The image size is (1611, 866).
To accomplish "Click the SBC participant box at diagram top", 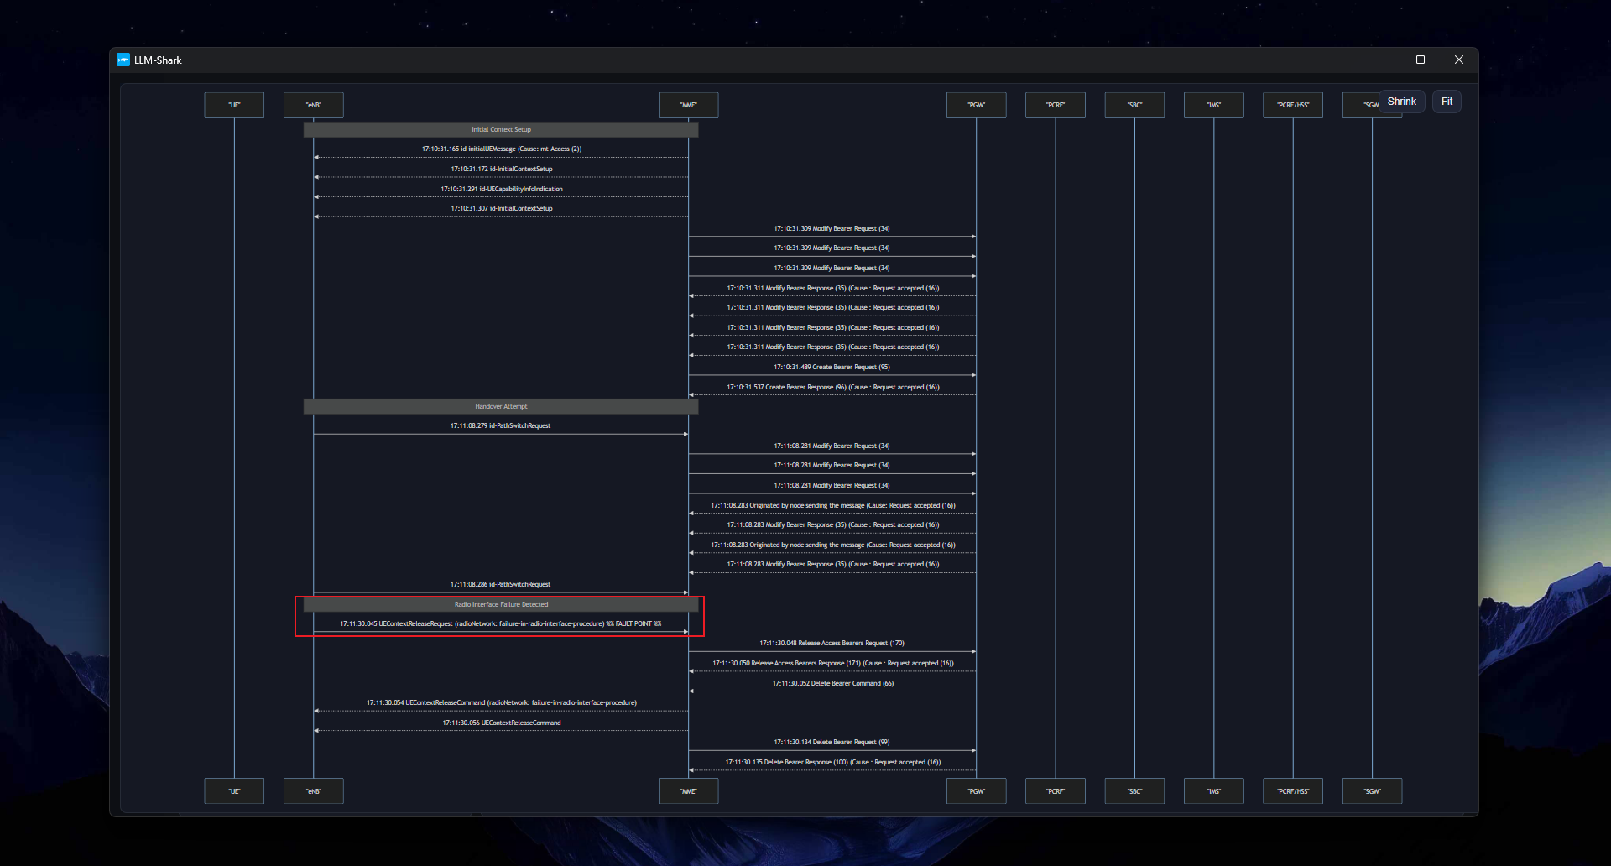I will tap(1134, 105).
